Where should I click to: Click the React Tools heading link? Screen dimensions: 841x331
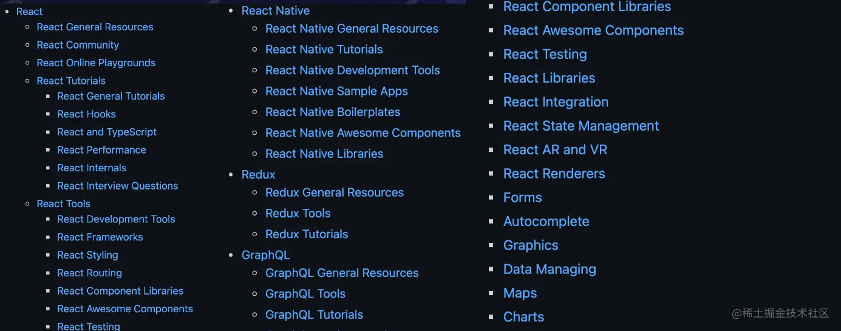pyautogui.click(x=64, y=203)
